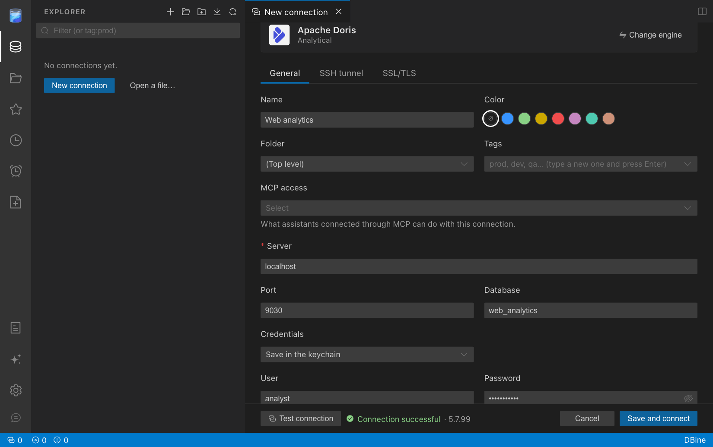Pick the yellow connection color

coord(541,118)
